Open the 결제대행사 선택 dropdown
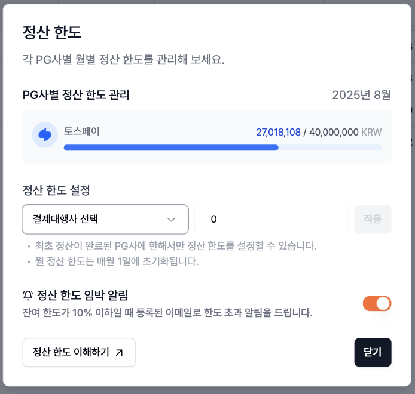415x394 pixels. click(105, 219)
